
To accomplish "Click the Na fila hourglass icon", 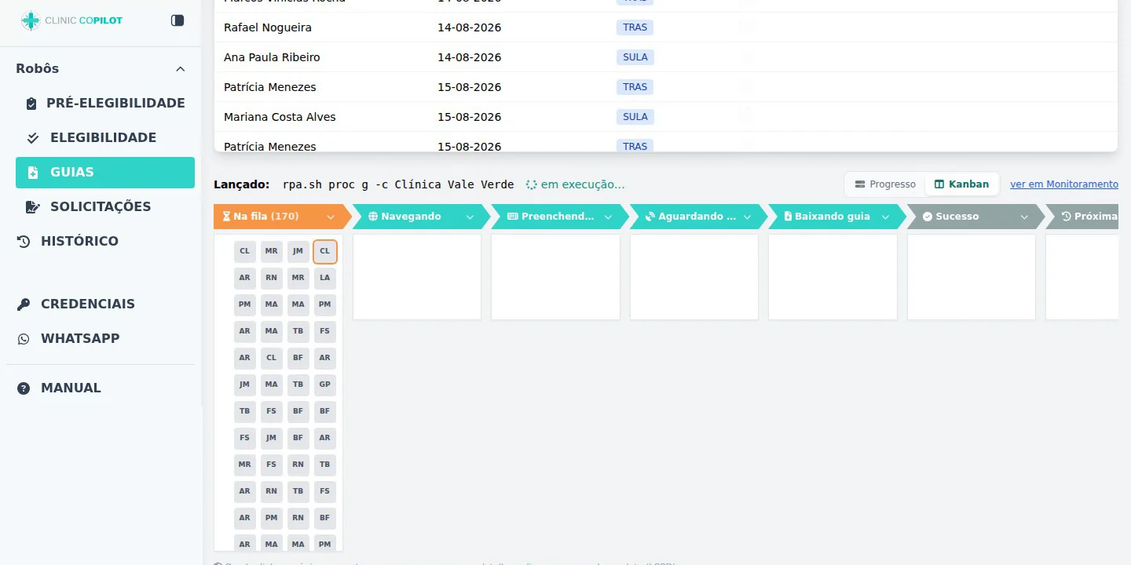I will (226, 217).
